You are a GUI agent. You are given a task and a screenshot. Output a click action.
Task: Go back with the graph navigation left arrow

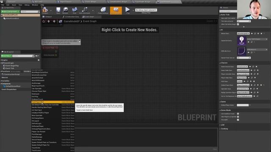click(x=49, y=22)
